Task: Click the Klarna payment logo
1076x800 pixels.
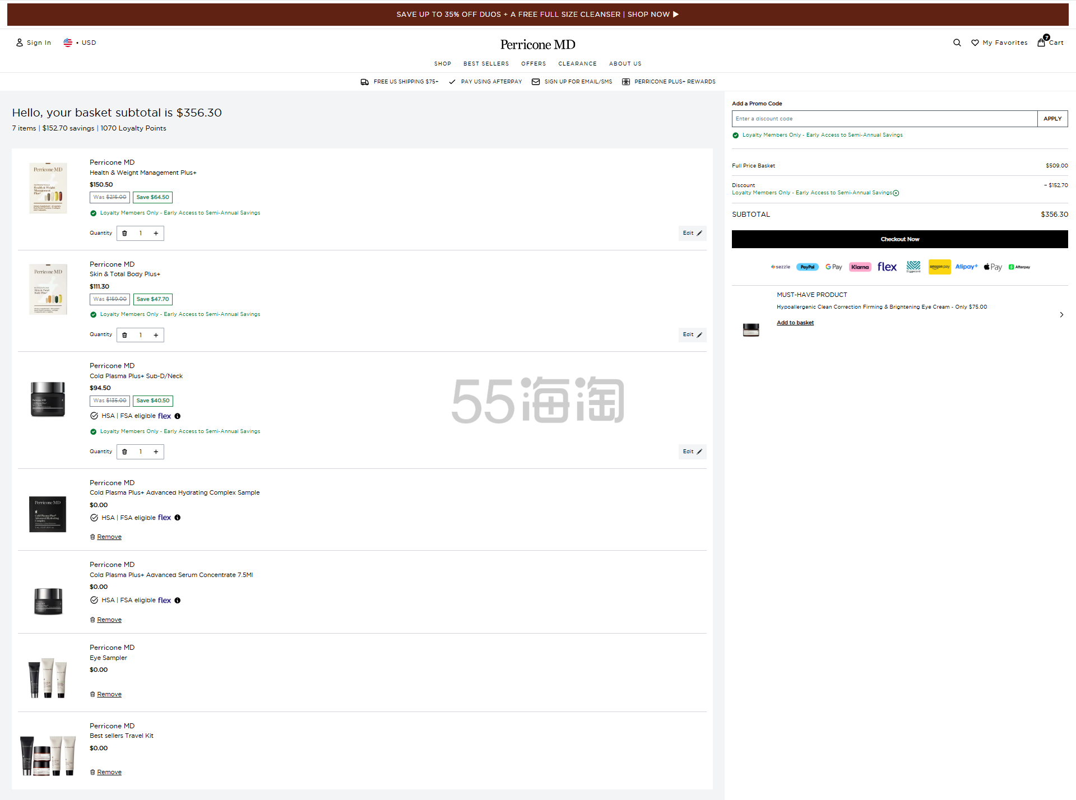Action: pos(860,267)
